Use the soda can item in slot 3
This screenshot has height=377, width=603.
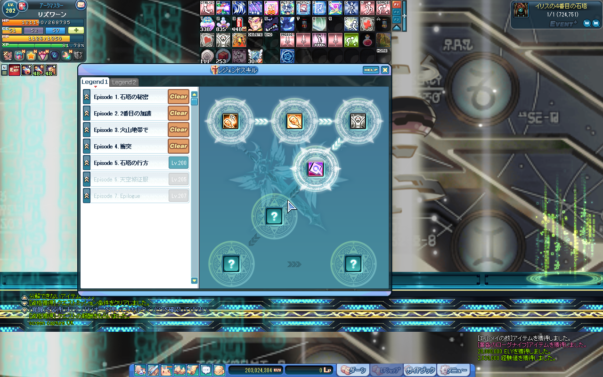[x=239, y=24]
